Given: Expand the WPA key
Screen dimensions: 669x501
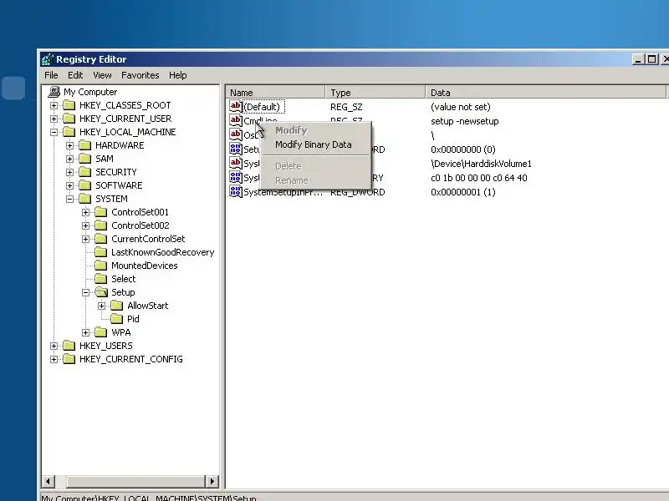Looking at the screenshot, I should click(86, 332).
